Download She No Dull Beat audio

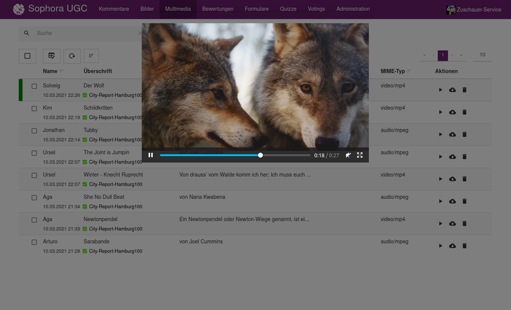pos(453,201)
